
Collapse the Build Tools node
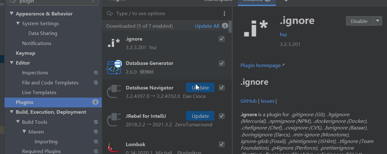[x=18, y=122]
